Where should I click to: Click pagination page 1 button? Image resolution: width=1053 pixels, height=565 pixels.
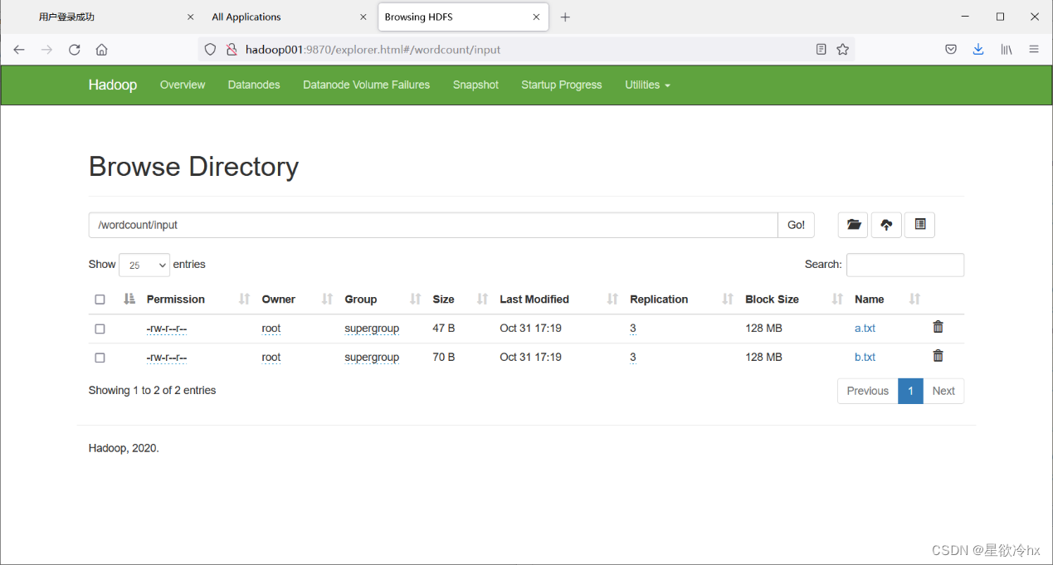910,391
